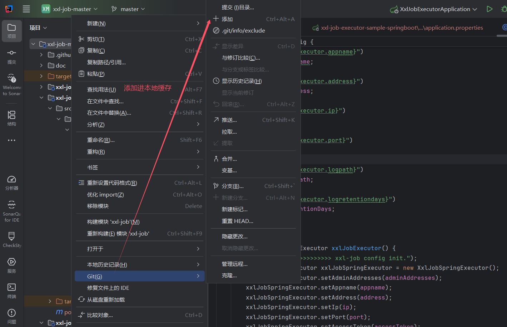Open the Profiler tool window
The width and height of the screenshot is (507, 327).
point(11,182)
